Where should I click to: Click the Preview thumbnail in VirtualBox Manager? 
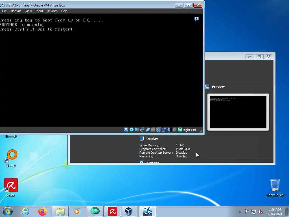pyautogui.click(x=238, y=112)
